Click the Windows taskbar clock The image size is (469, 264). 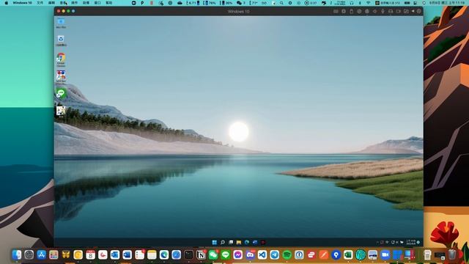pyautogui.click(x=411, y=242)
